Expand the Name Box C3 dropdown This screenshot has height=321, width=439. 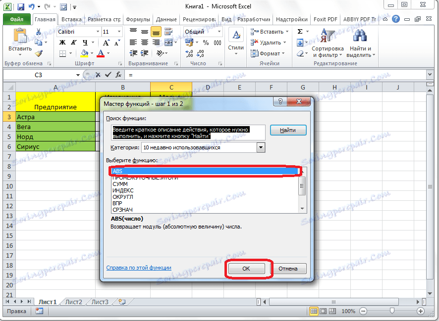78,75
